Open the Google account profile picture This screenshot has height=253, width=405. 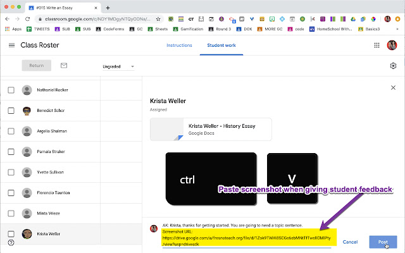click(x=392, y=45)
